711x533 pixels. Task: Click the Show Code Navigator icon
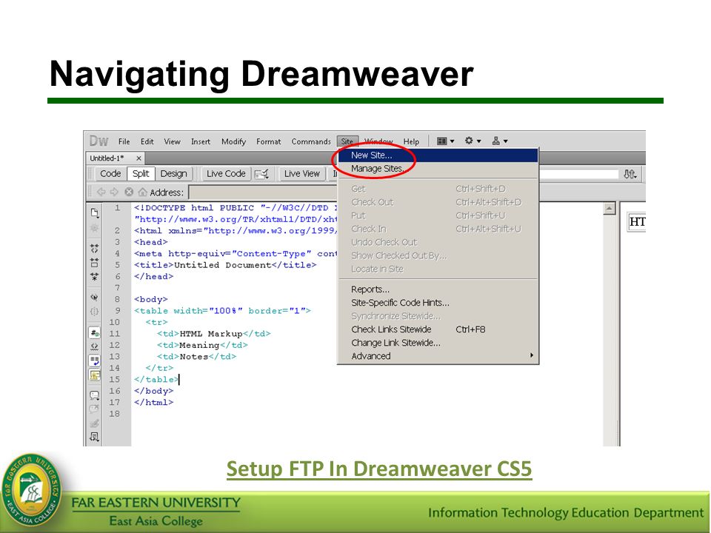94,227
